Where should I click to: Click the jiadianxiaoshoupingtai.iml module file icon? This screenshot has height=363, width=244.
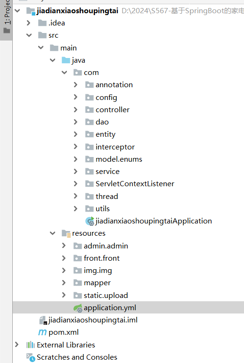tap(43, 320)
